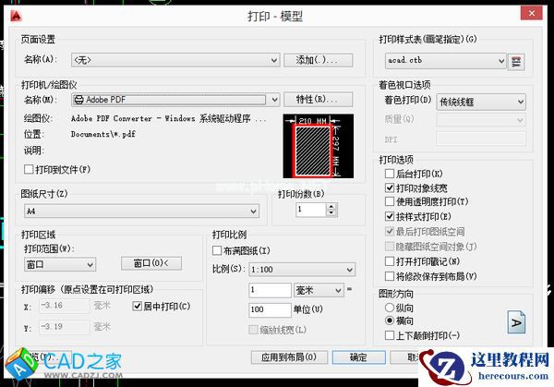Click the AutoCAD logo in title bar
The height and width of the screenshot is (387, 554).
pyautogui.click(x=16, y=16)
